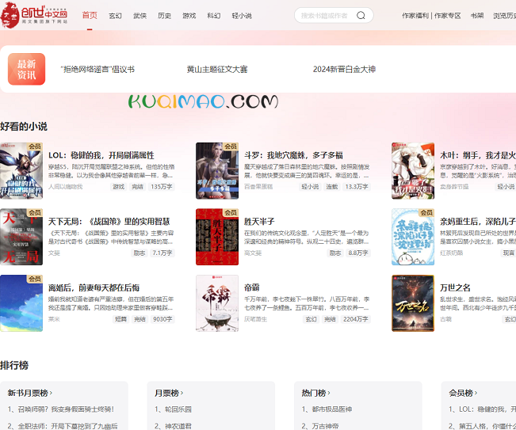
Task: Open 木叶：纲手 book cover
Action: tap(413, 170)
